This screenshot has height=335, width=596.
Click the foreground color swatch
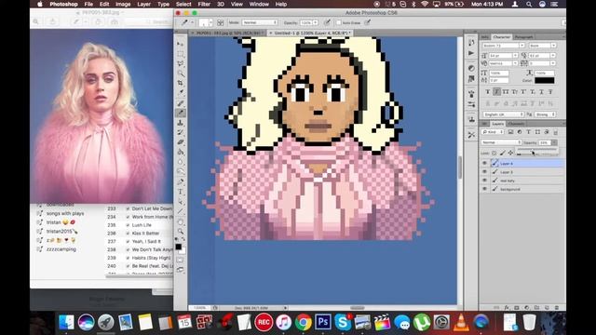(x=178, y=247)
